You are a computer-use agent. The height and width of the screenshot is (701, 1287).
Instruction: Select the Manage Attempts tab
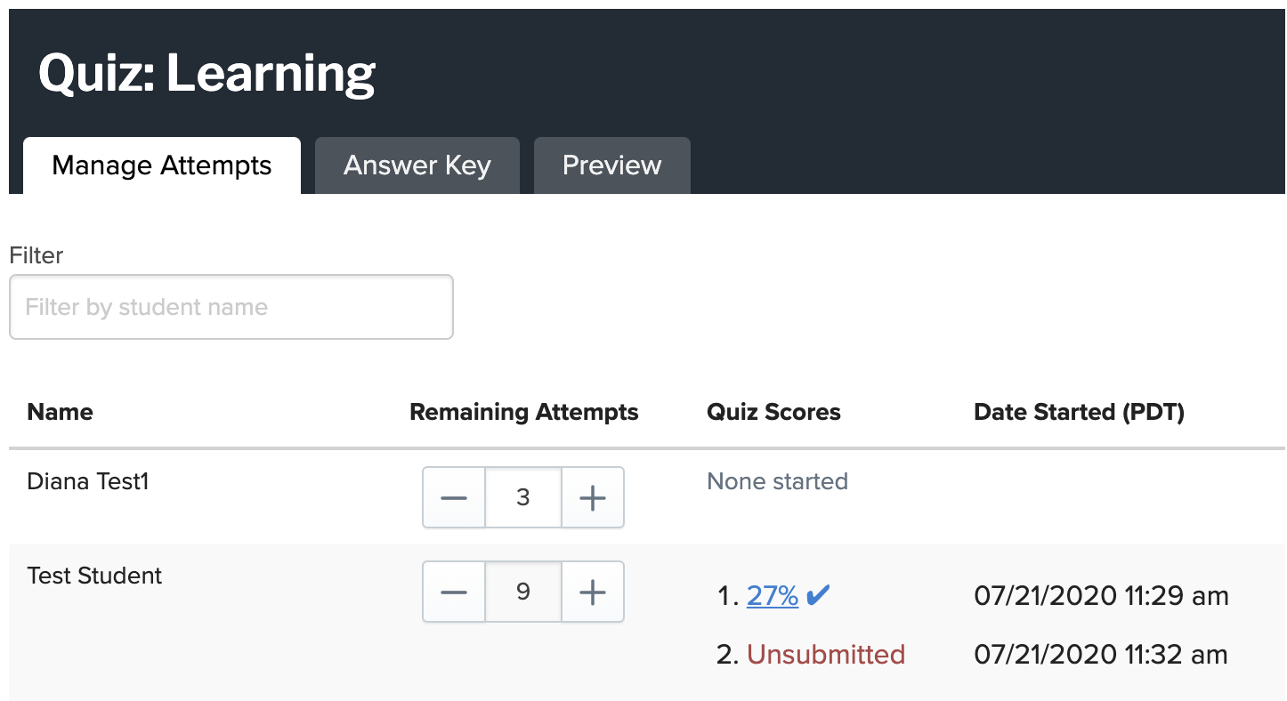click(161, 165)
